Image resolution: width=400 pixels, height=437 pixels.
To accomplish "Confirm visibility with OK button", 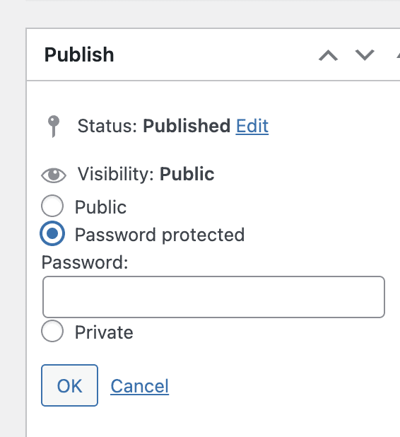I will (x=70, y=385).
